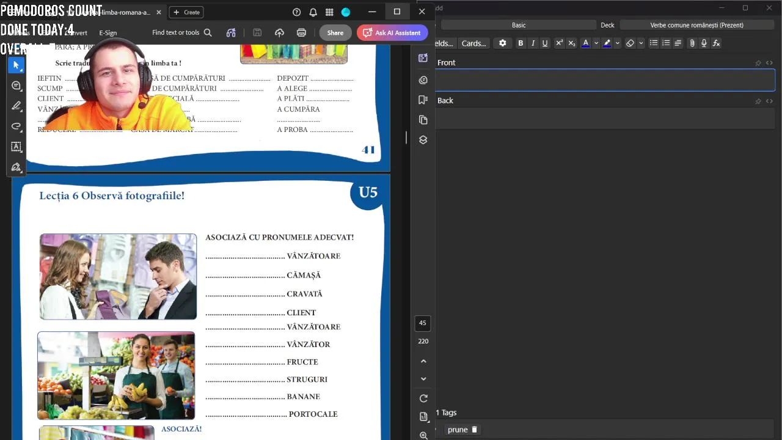782x440 pixels.
Task: Click the disabled save disk icon
Action: [257, 33]
